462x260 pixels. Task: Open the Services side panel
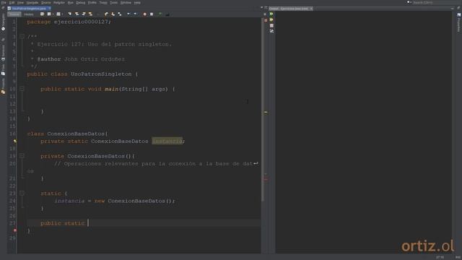(3, 53)
